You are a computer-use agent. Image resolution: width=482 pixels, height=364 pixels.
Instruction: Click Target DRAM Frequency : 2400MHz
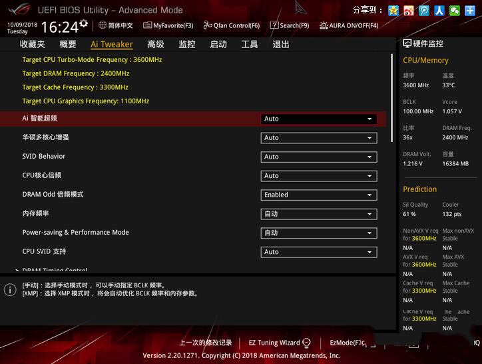click(76, 73)
